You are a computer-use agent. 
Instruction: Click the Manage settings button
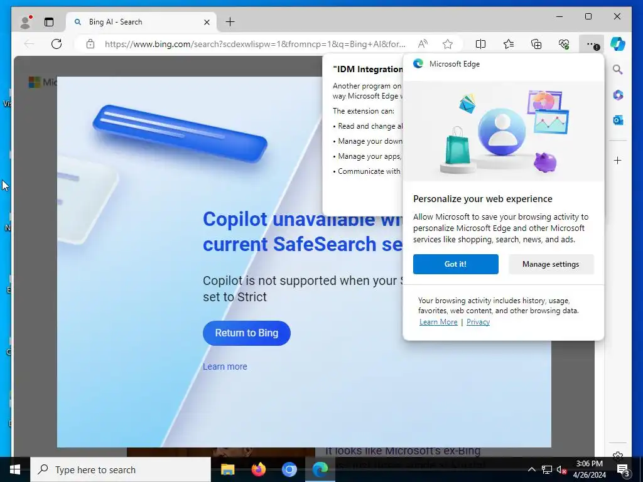pos(551,264)
